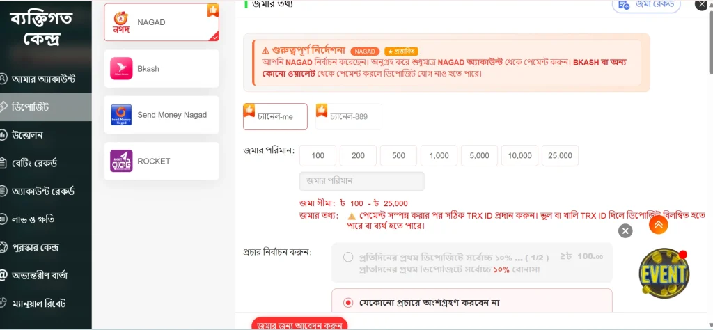Submit with জমার জন্য আবেদন করুন button

tap(299, 324)
